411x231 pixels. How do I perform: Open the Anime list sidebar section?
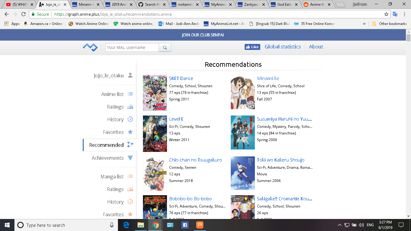113,94
